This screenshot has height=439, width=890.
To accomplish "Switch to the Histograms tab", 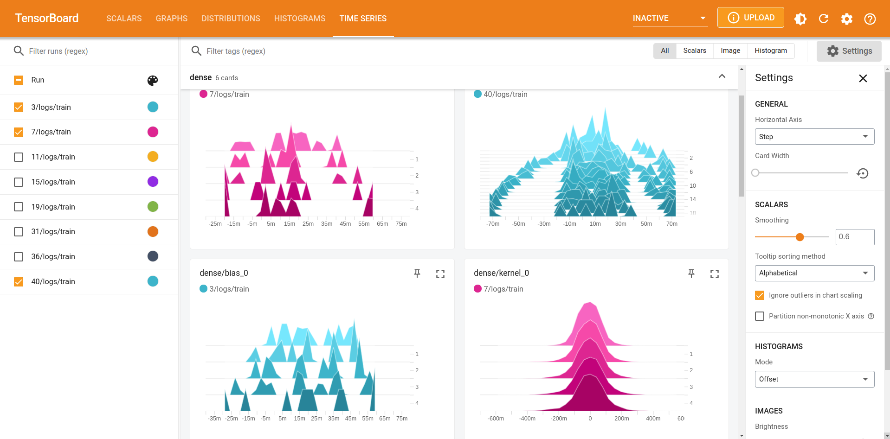I will (300, 19).
